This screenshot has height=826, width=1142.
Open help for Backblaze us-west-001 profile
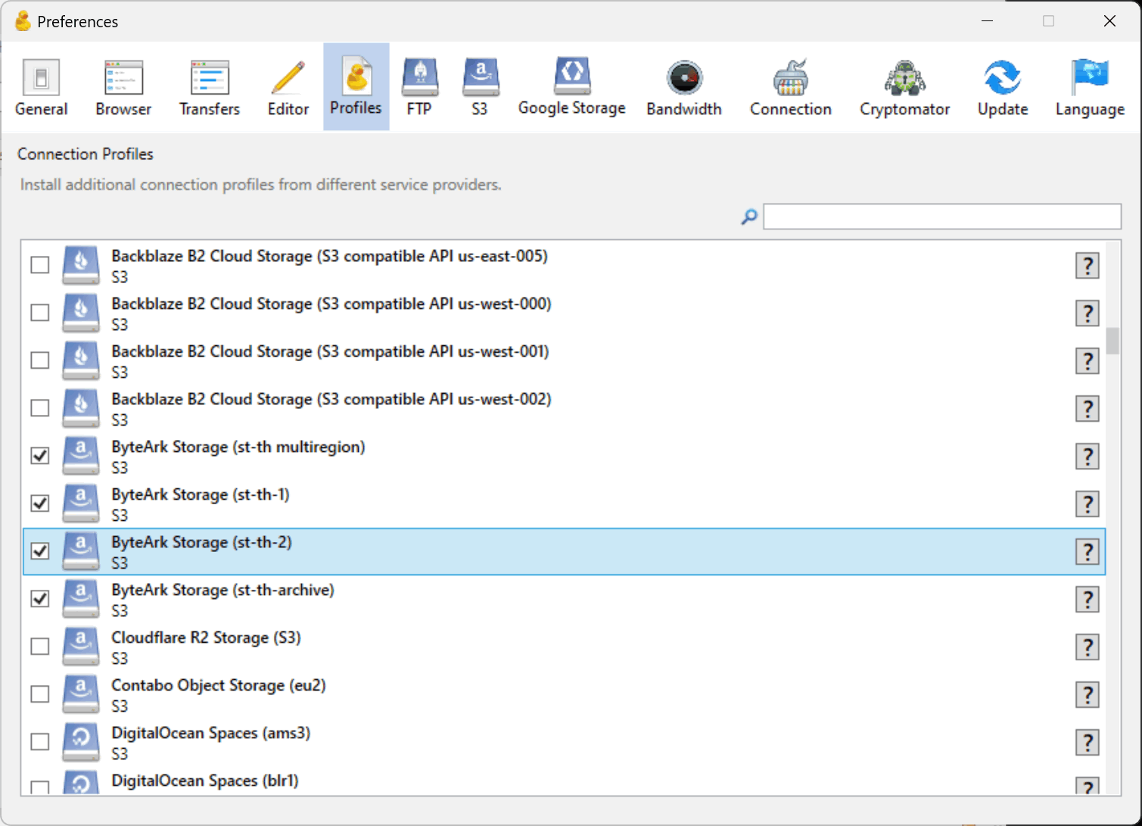pos(1088,361)
